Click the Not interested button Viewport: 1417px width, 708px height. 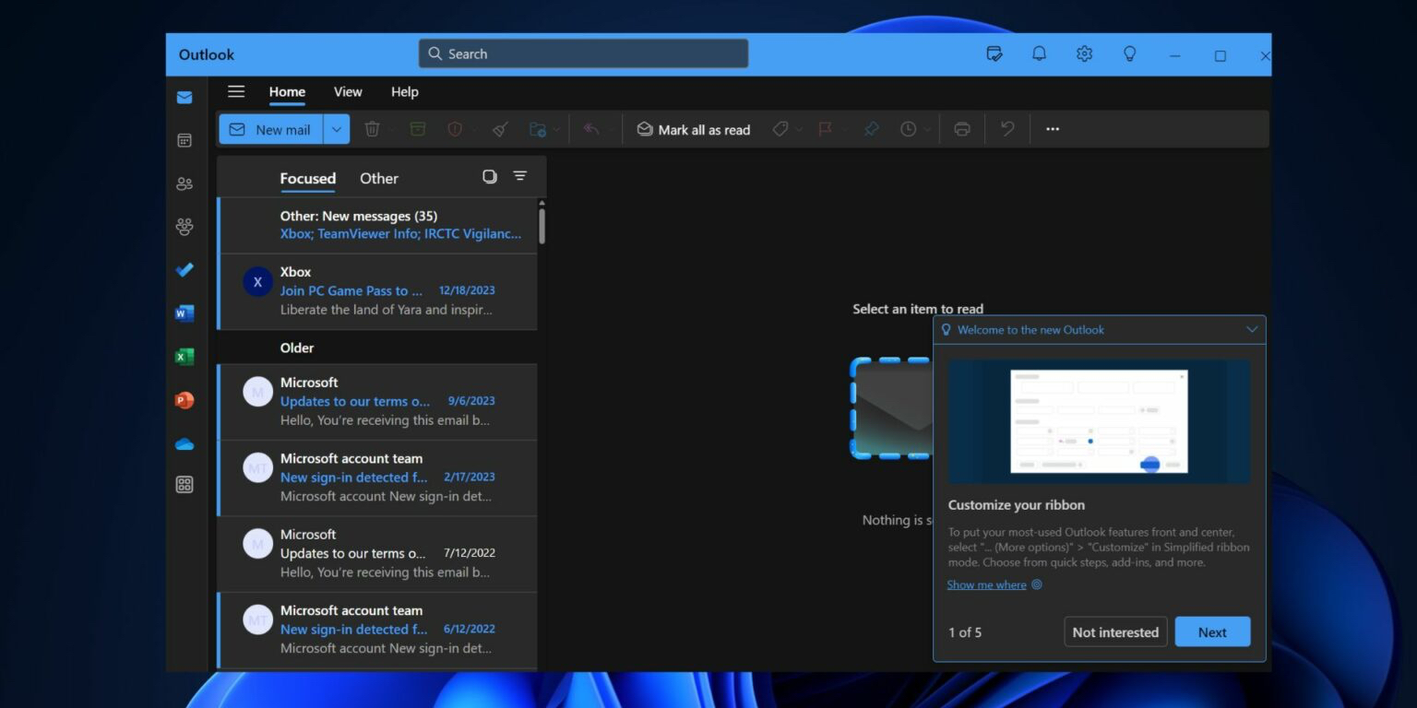click(1115, 632)
